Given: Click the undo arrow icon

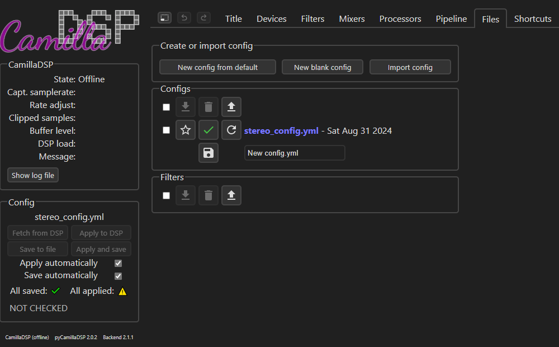Looking at the screenshot, I should click(184, 17).
